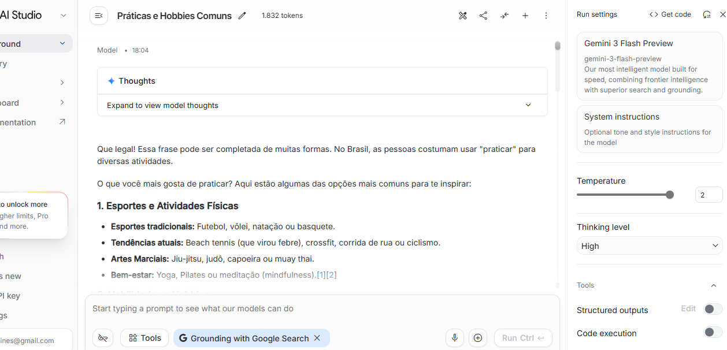
Task: Open the Documentation sidebar entry
Action: (18, 122)
